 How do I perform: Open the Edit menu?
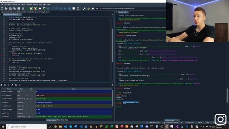[x=5, y=5]
